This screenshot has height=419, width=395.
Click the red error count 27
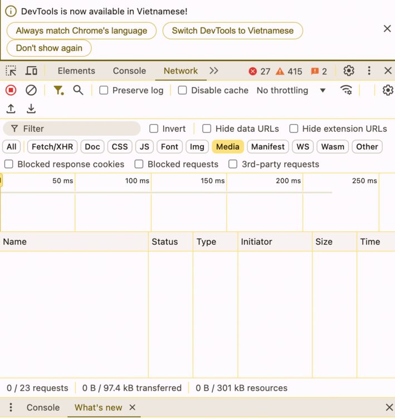click(259, 71)
